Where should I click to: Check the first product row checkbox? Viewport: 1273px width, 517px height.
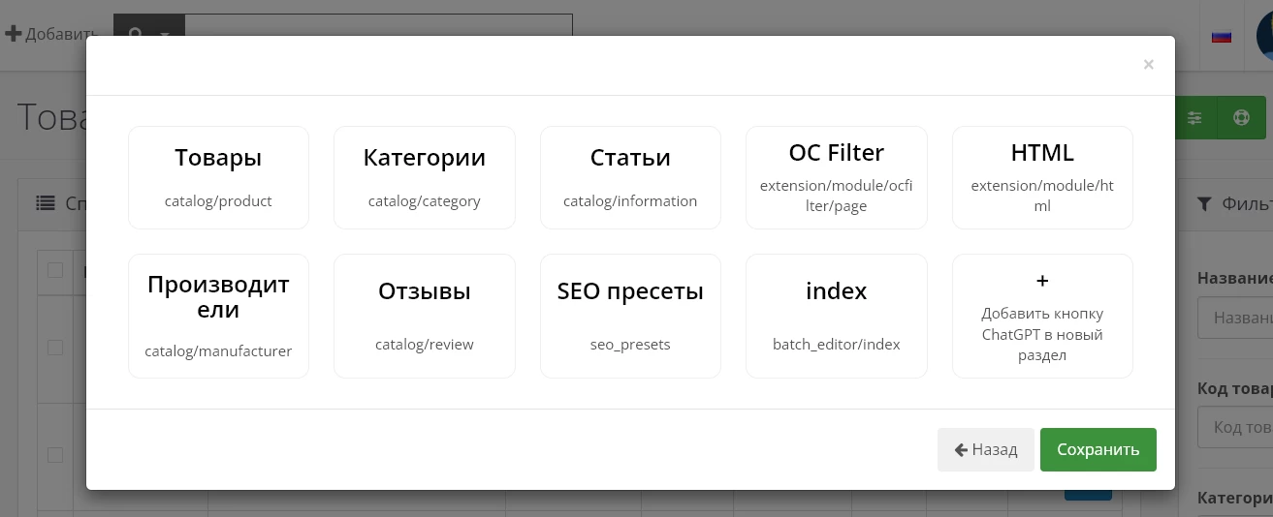click(x=55, y=348)
